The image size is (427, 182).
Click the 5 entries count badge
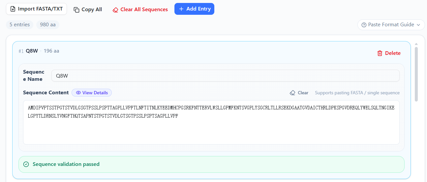19,25
